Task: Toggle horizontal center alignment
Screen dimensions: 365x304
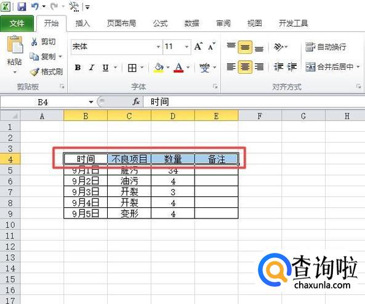Action: click(x=245, y=67)
